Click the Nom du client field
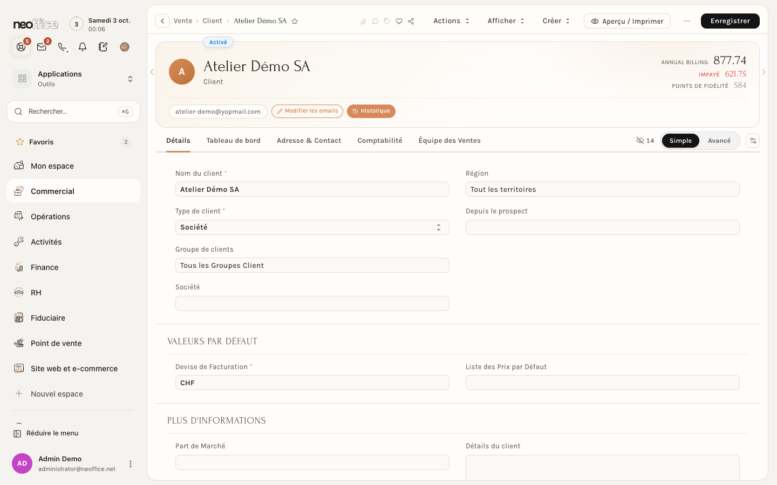Image resolution: width=777 pixels, height=485 pixels. (312, 189)
